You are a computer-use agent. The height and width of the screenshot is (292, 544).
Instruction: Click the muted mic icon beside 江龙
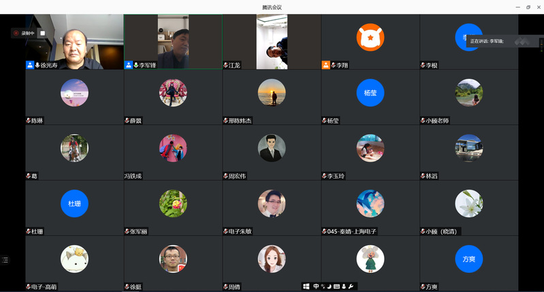click(226, 65)
